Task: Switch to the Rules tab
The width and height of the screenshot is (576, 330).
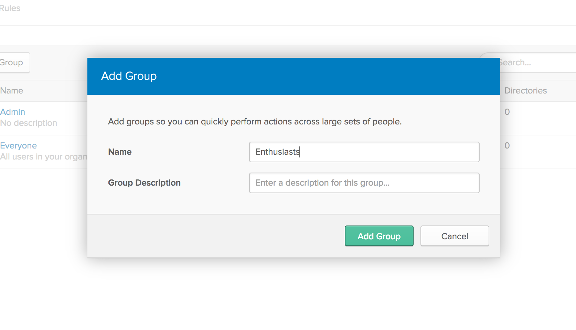Action: (10, 8)
